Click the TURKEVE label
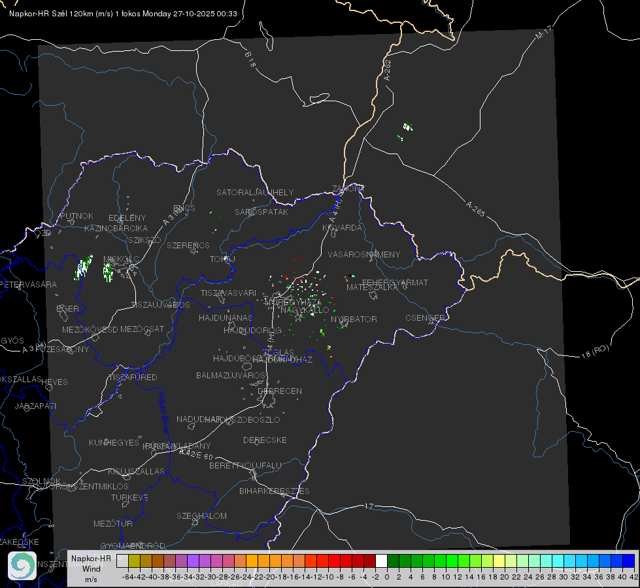 point(130,497)
